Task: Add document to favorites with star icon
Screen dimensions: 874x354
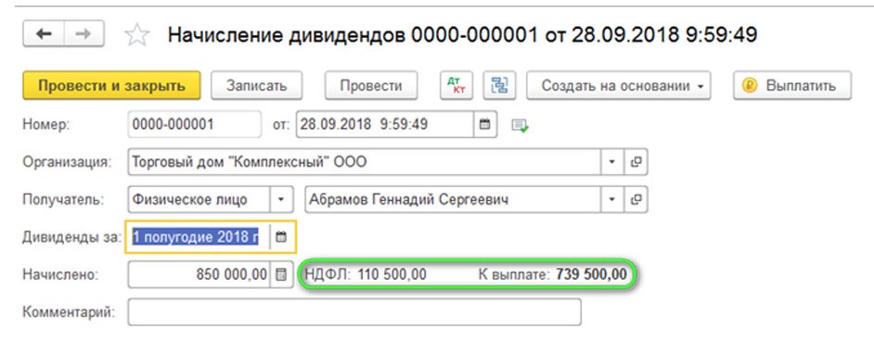Action: click(136, 35)
